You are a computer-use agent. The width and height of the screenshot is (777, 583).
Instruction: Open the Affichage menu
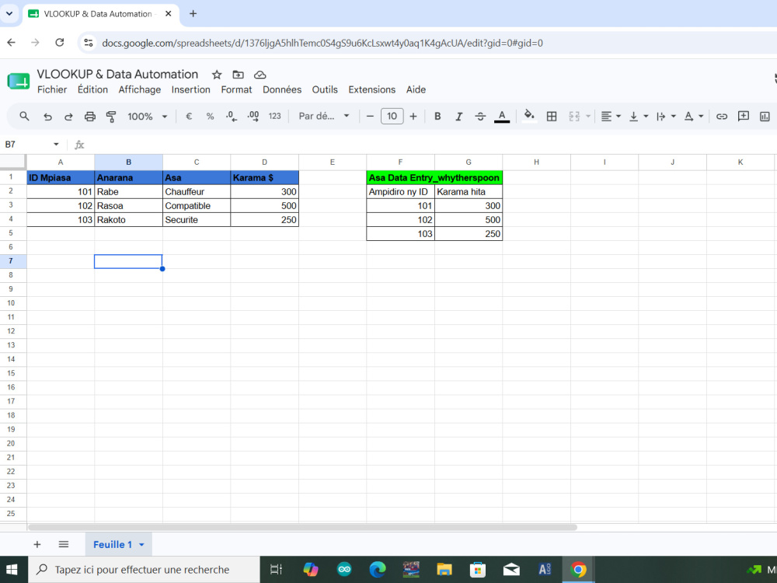140,89
